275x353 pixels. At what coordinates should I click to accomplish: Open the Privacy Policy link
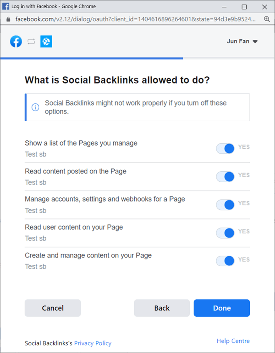tap(93, 343)
